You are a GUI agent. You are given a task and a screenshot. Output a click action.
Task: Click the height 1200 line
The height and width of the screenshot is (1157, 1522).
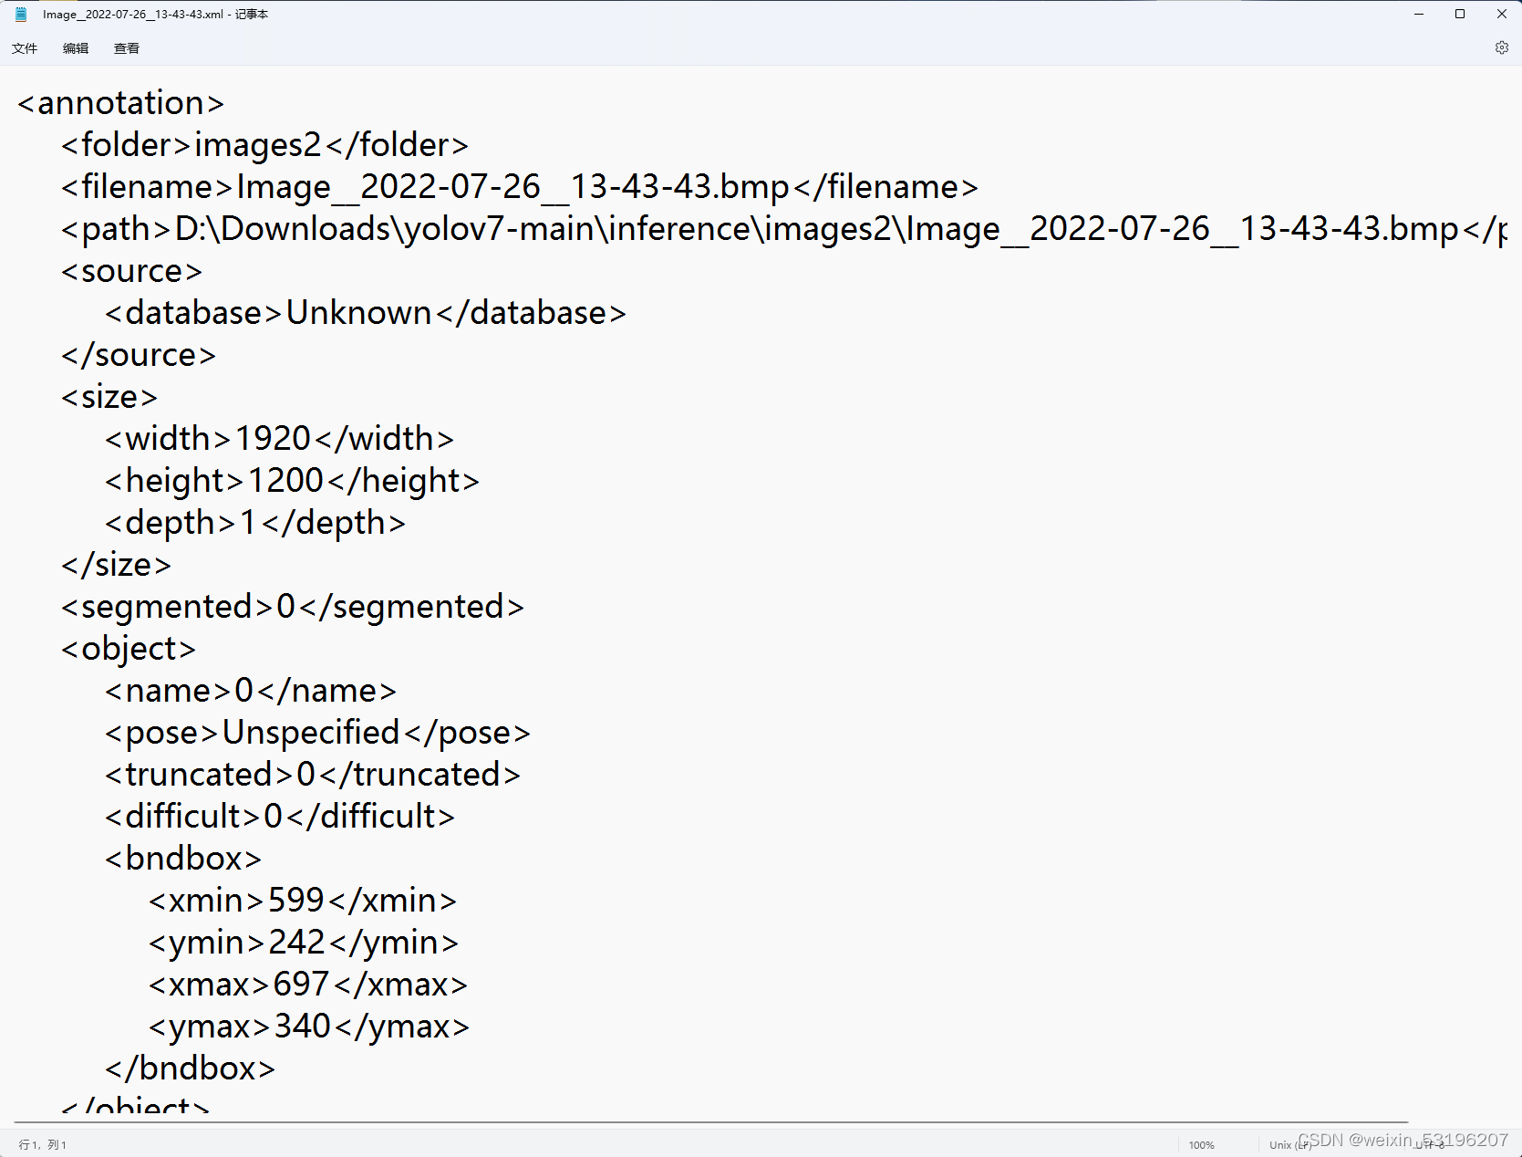click(x=292, y=481)
